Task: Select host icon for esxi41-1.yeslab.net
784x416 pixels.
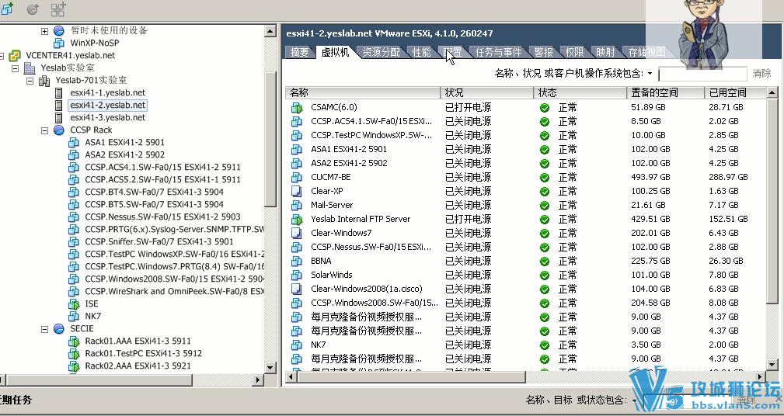Action: (x=59, y=93)
